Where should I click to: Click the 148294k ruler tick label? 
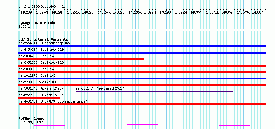tap(104, 13)
